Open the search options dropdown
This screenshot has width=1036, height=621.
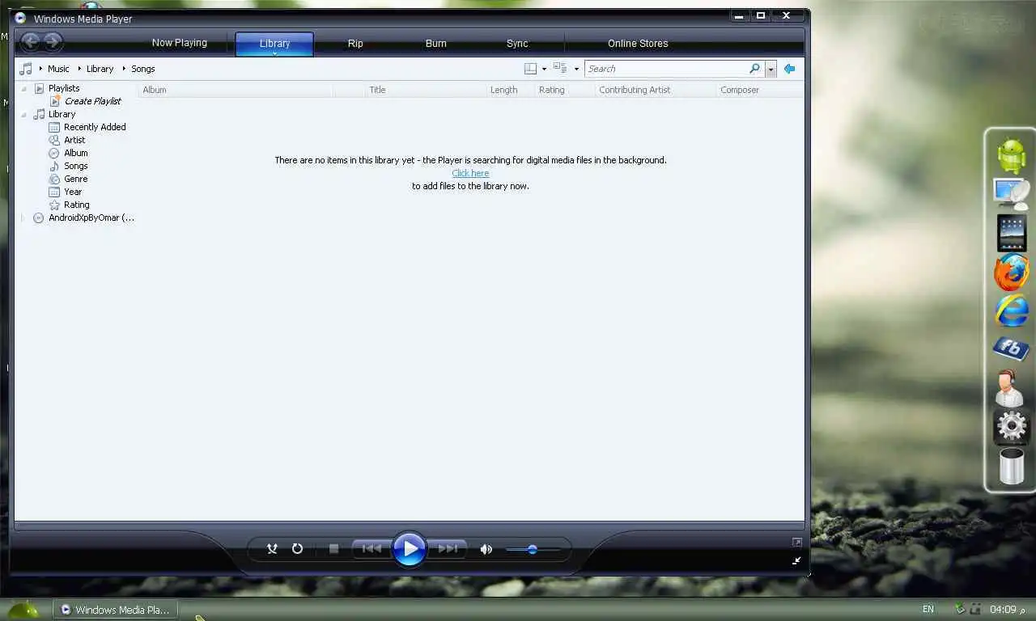coord(771,70)
